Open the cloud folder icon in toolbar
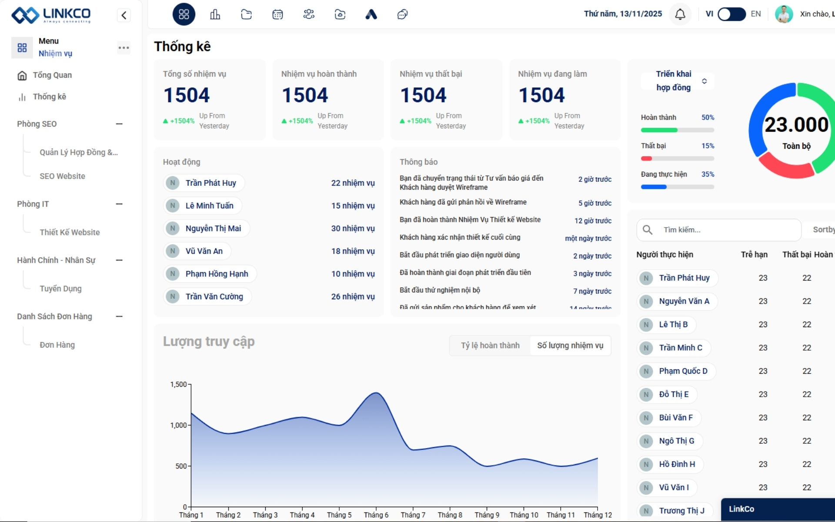835x522 pixels. click(340, 14)
